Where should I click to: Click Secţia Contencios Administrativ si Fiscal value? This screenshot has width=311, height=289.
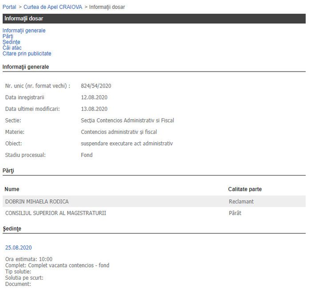pos(128,120)
